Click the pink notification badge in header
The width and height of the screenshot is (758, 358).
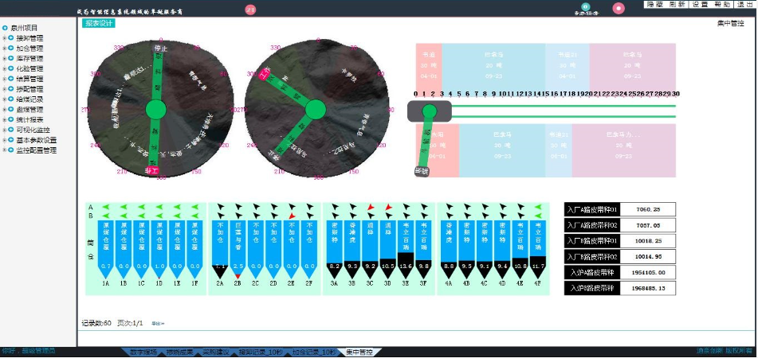click(250, 10)
